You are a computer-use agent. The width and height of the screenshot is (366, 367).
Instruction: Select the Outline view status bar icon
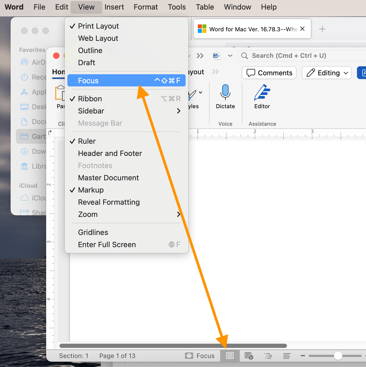(268, 356)
